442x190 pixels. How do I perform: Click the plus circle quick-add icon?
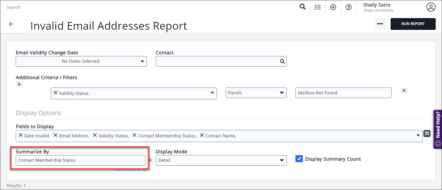(333, 7)
